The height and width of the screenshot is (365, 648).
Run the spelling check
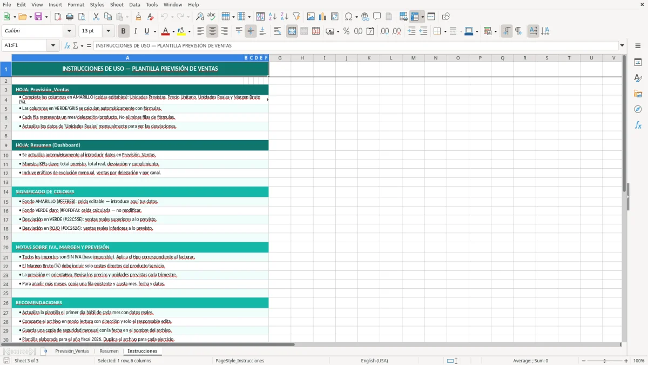(x=212, y=17)
